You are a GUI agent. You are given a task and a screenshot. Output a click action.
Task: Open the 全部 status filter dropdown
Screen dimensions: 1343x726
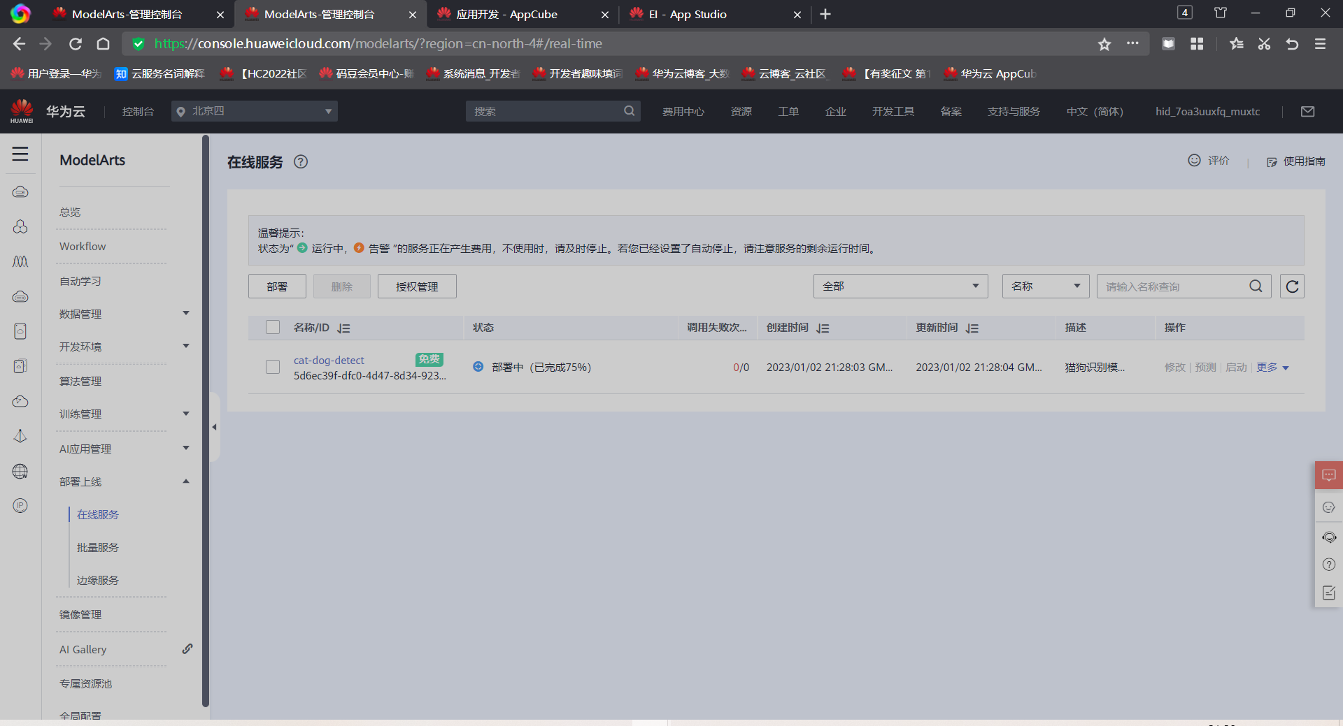coord(900,286)
